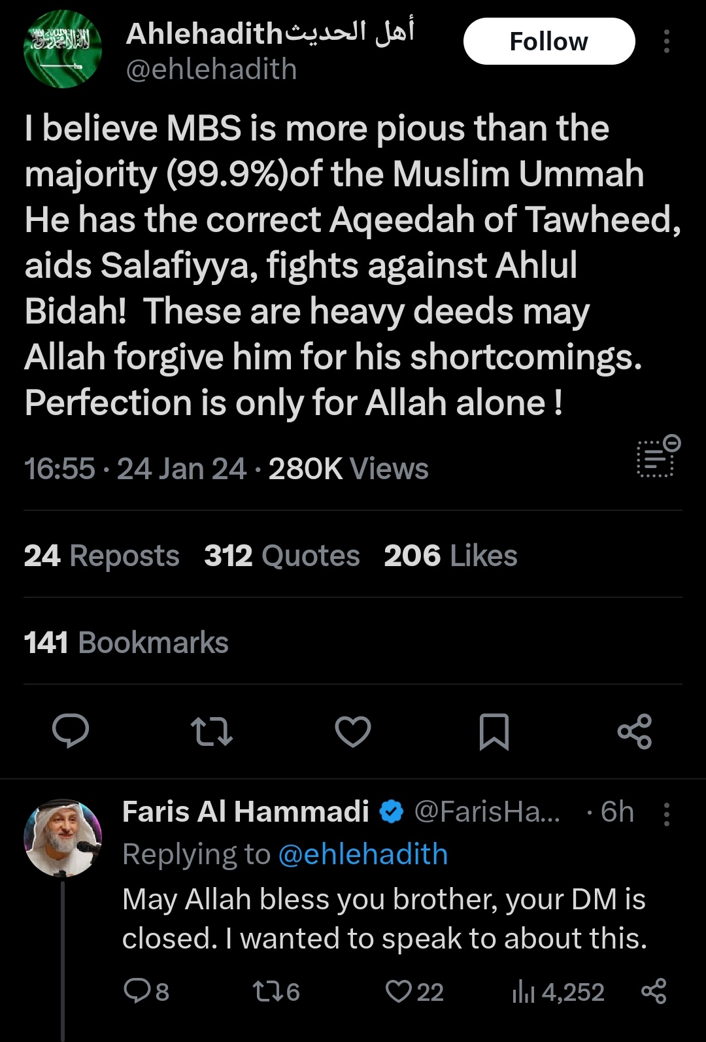Tap the repost icon under main tweet
This screenshot has width=706, height=1042.
click(211, 731)
